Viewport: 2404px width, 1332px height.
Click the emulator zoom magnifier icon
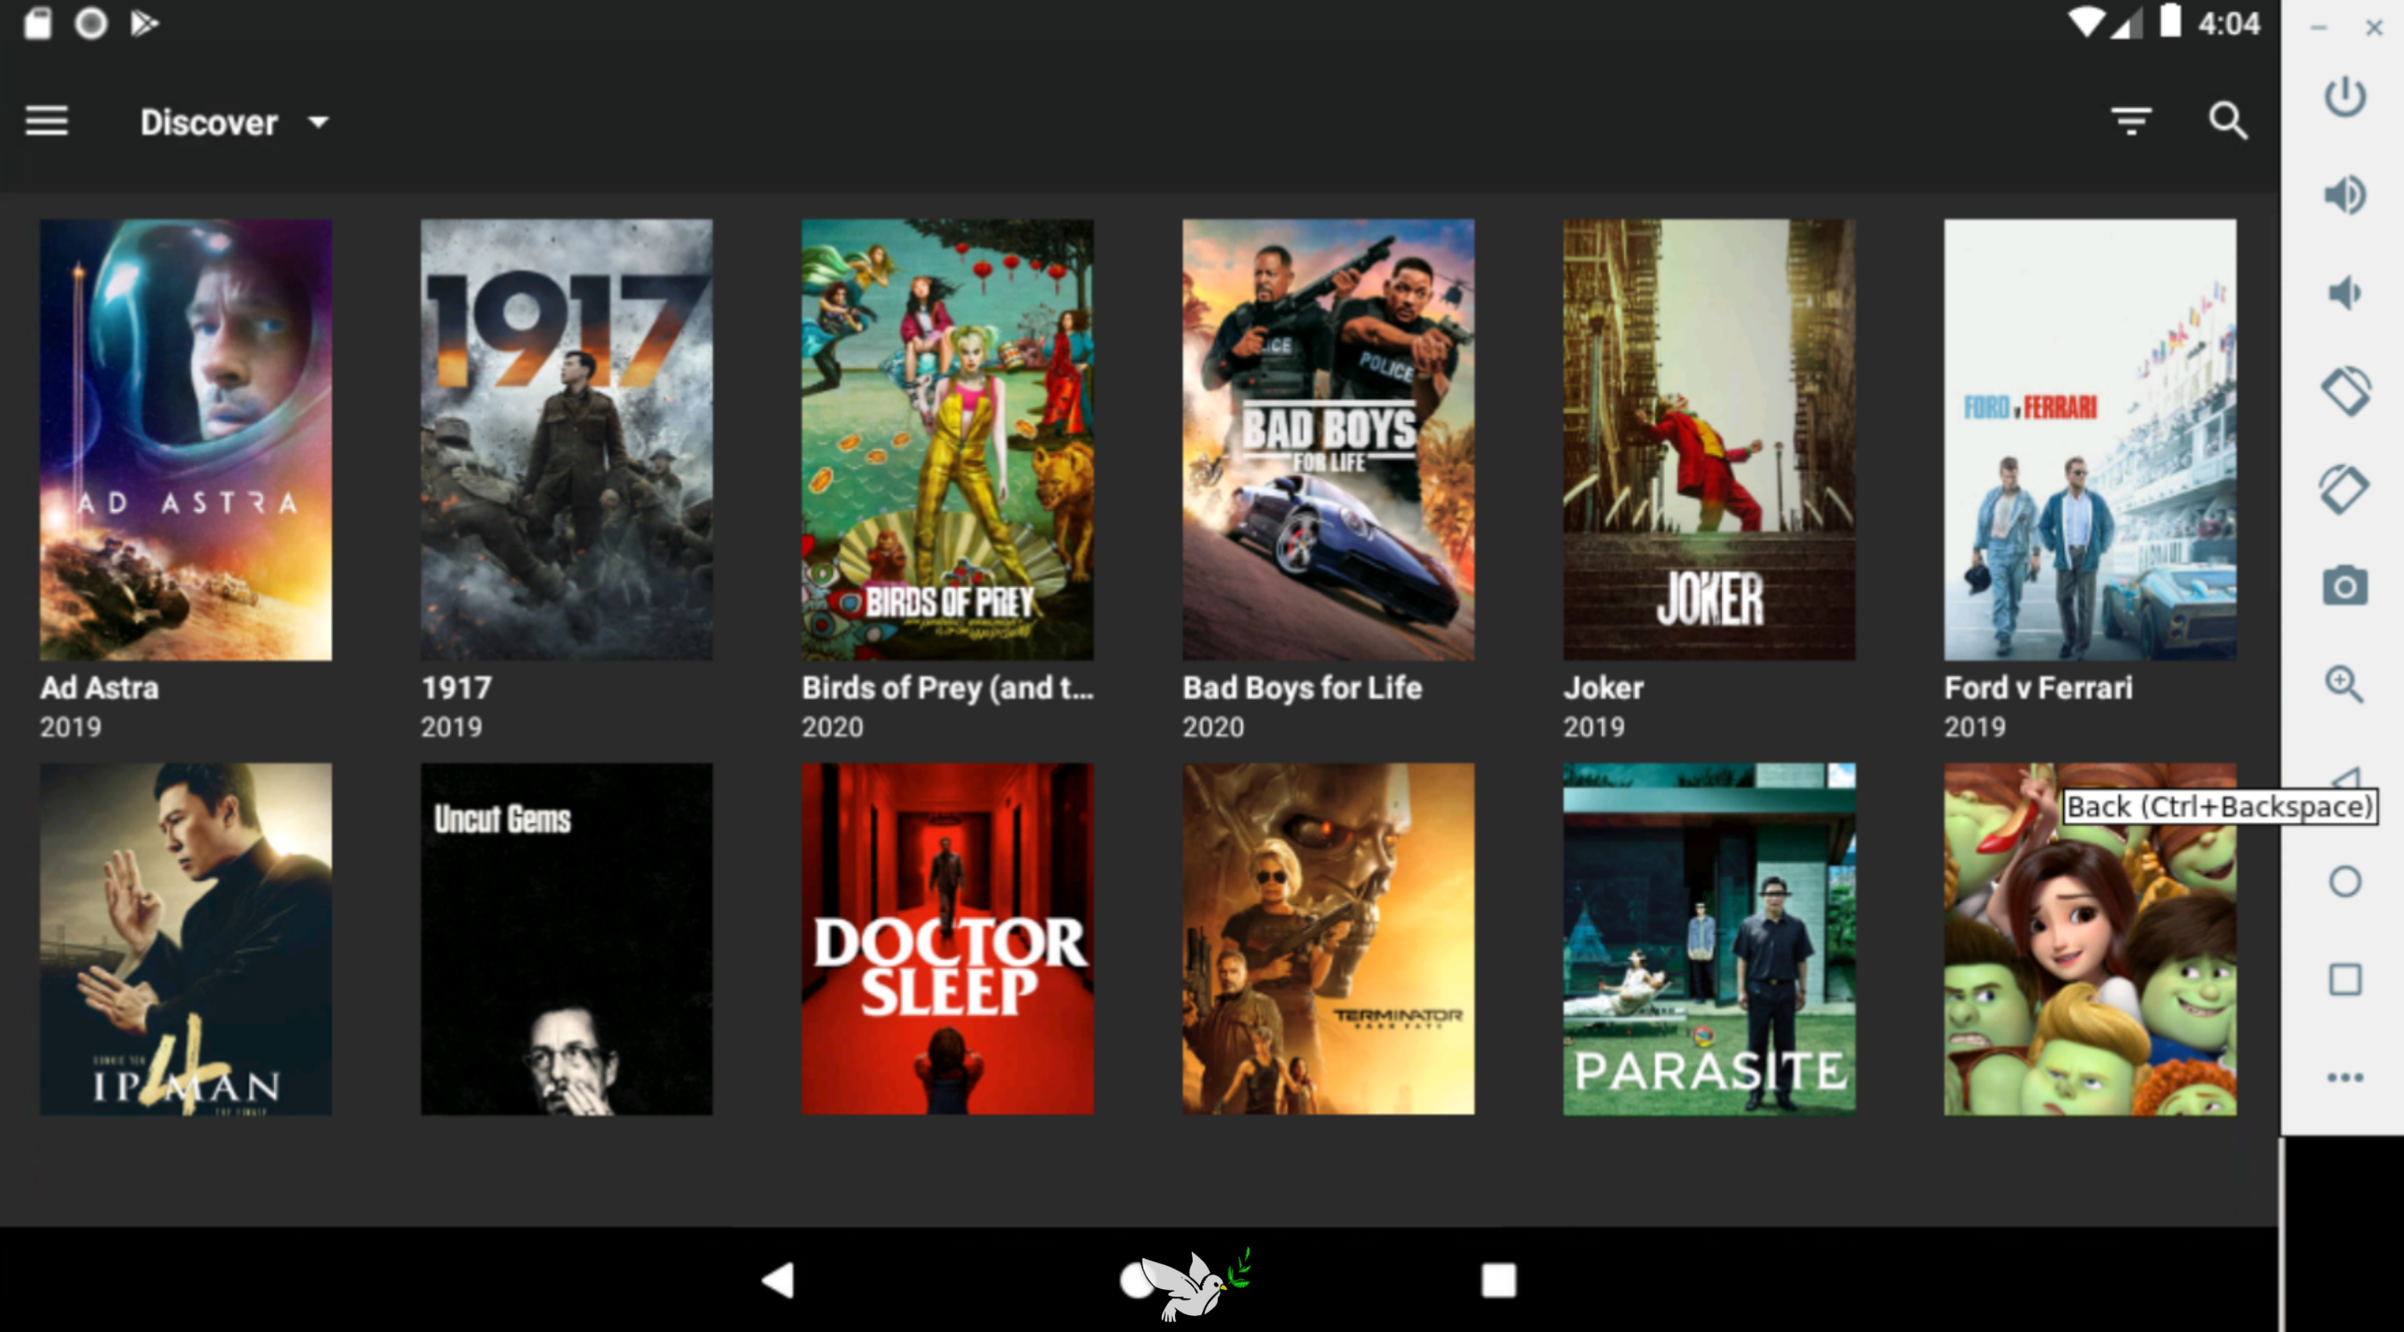[2344, 684]
